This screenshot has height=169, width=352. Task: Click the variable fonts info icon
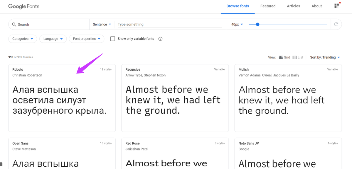tap(160, 39)
